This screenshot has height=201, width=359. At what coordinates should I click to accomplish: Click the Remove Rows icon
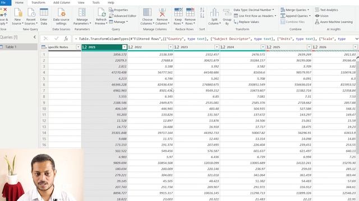[x=190, y=13]
